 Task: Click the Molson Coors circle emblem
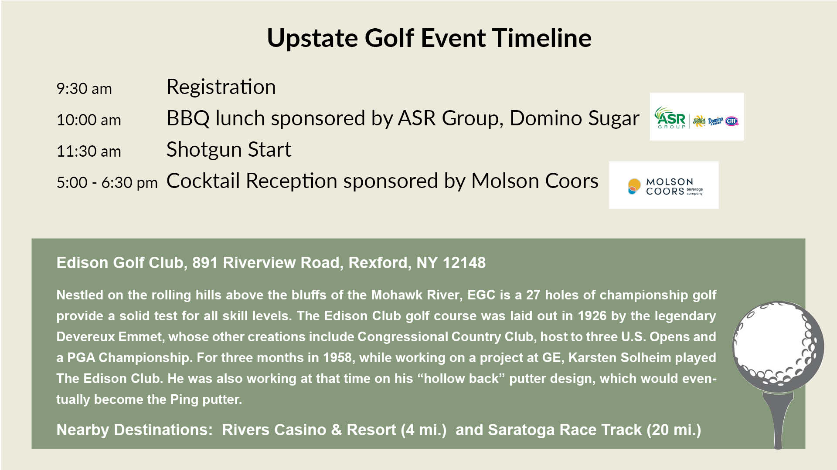(x=634, y=186)
